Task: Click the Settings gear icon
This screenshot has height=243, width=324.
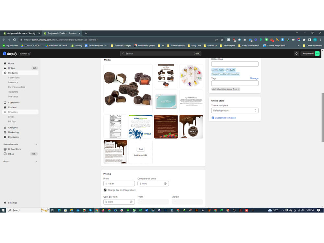Action: (x=5, y=203)
